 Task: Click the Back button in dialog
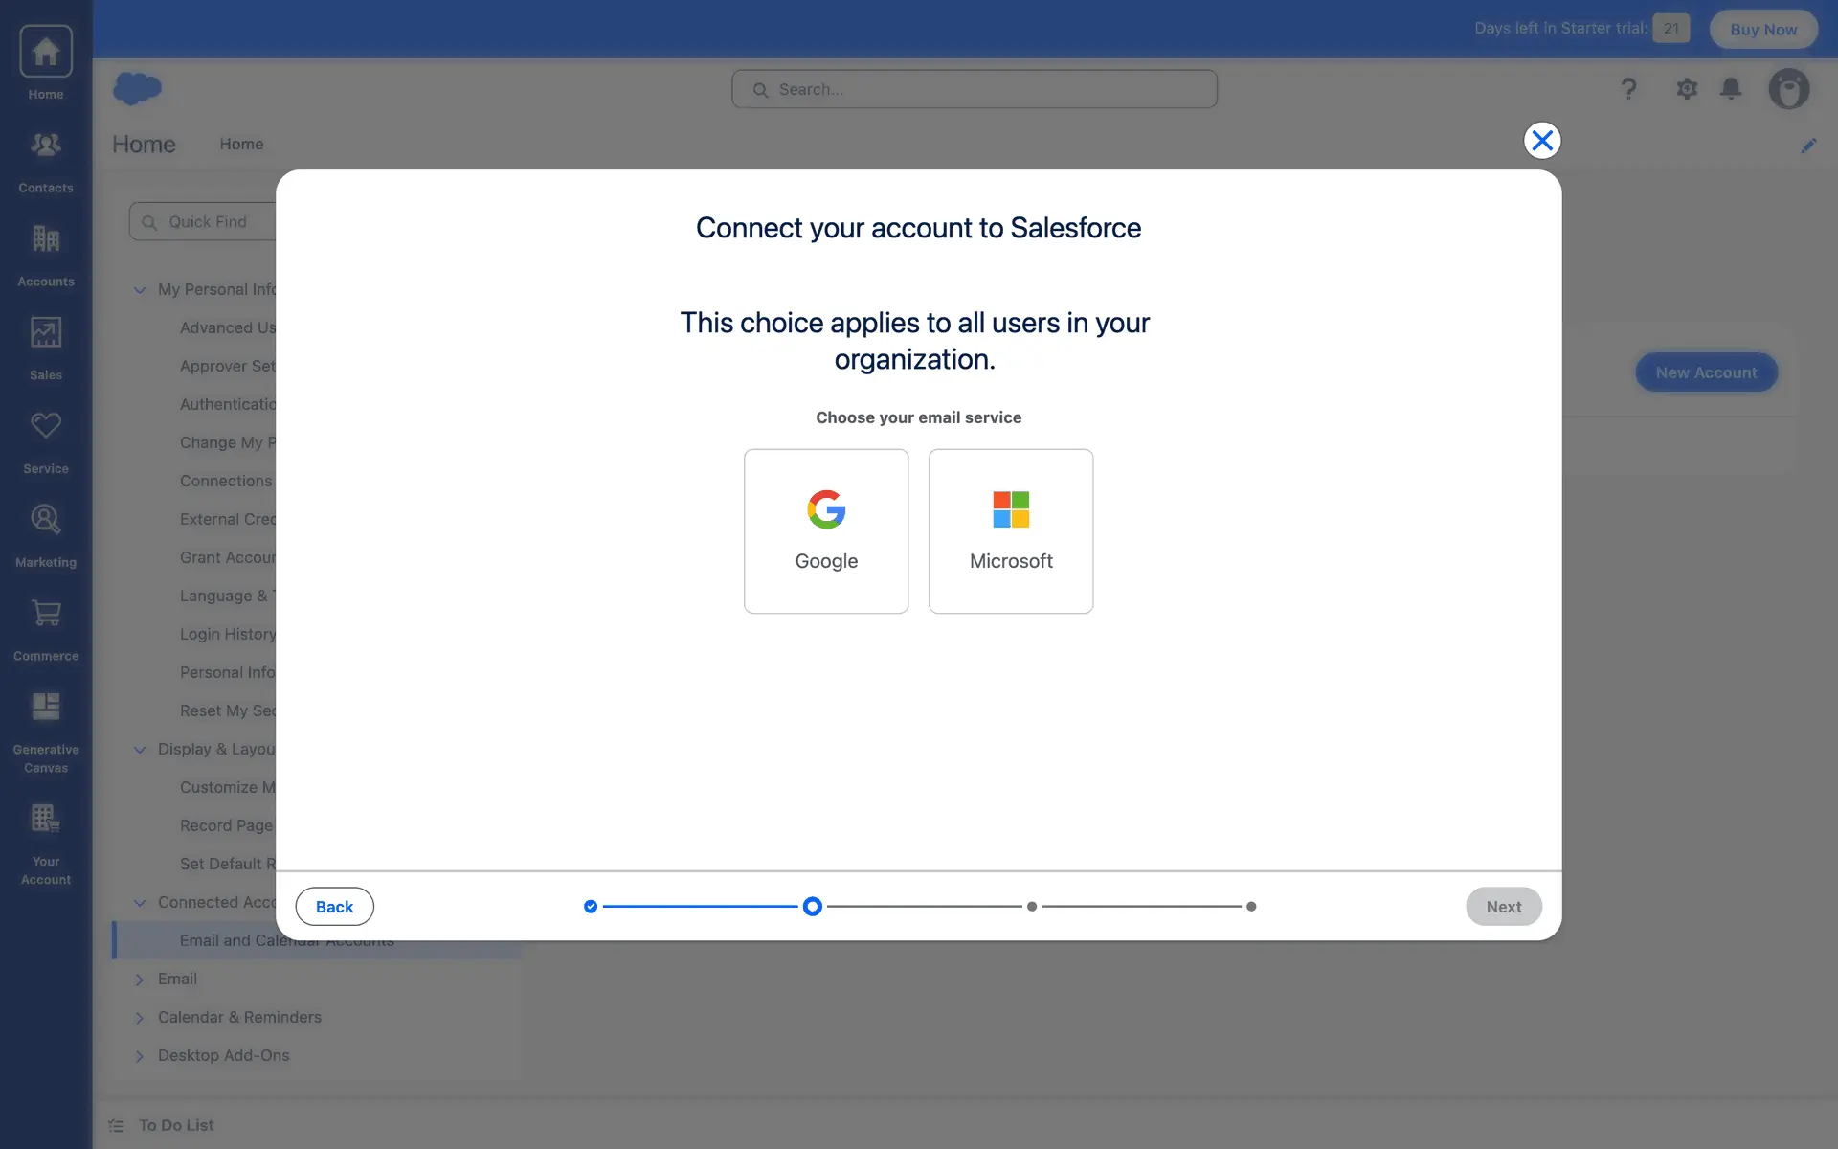click(334, 907)
